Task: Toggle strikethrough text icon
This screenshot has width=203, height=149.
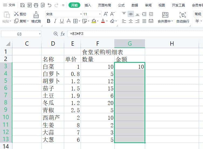Action: coord(69,21)
